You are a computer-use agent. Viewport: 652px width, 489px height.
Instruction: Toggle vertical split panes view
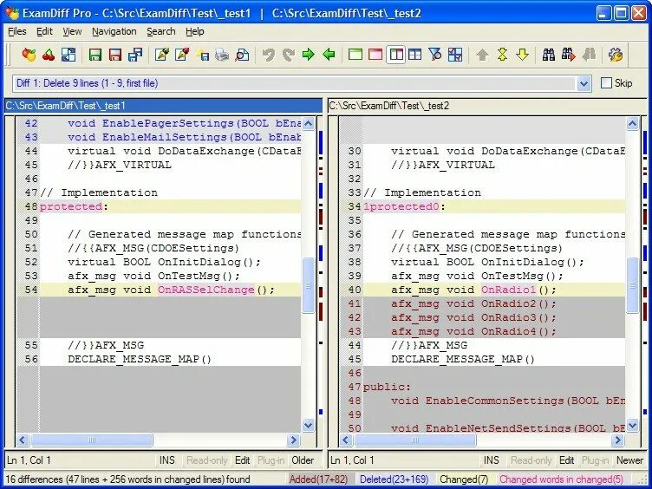395,55
